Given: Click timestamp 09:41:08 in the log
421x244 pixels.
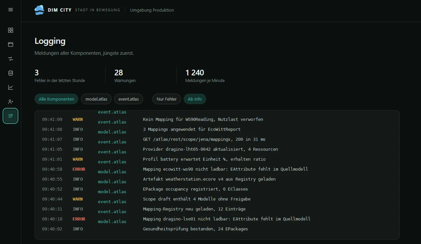Looking at the screenshot, I should [x=52, y=129].
